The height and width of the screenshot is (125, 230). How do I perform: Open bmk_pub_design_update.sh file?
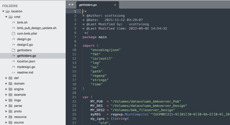(x=37, y=28)
